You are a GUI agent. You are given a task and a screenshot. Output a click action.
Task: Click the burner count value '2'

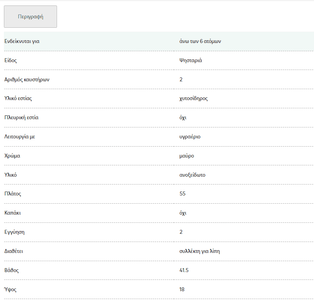click(x=181, y=80)
